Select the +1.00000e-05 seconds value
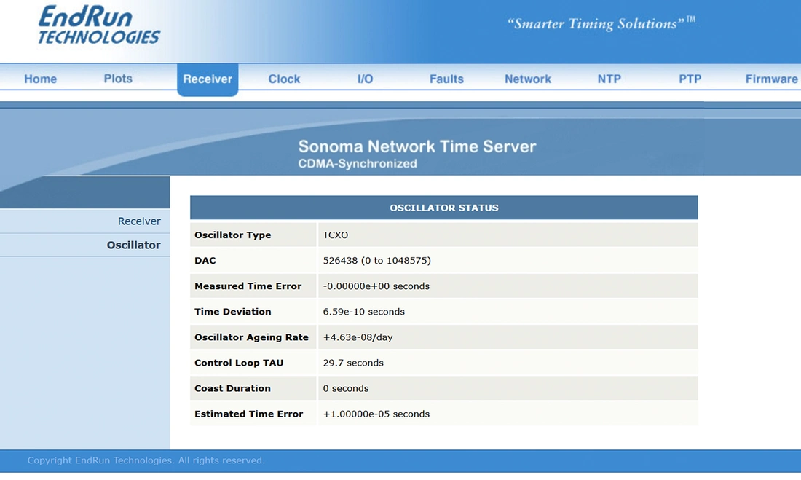 (376, 414)
